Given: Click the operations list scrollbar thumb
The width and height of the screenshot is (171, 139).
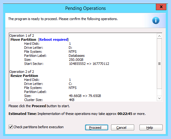Looking at the screenshot, I should coord(159,64).
